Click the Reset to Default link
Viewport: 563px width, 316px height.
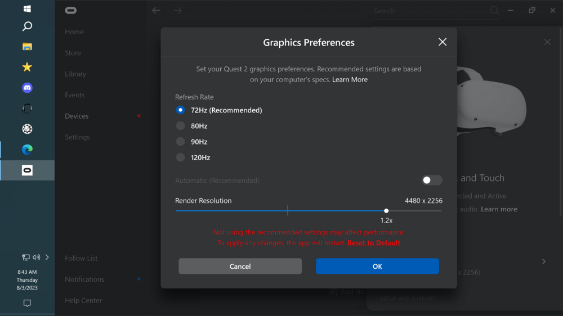(x=374, y=243)
